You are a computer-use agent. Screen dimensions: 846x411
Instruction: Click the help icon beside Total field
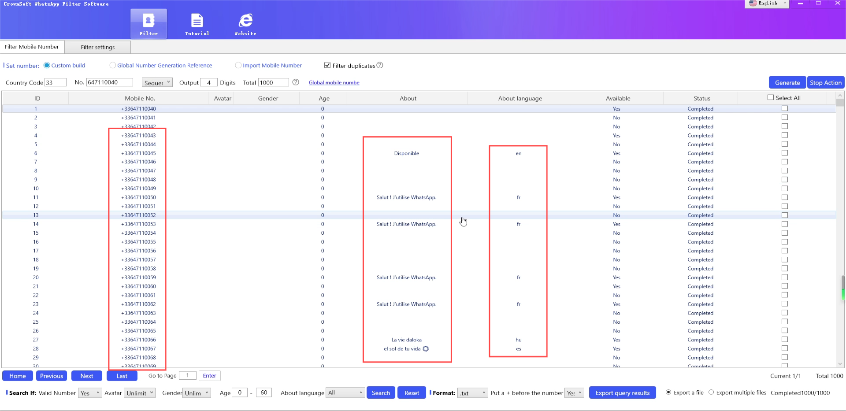(296, 82)
